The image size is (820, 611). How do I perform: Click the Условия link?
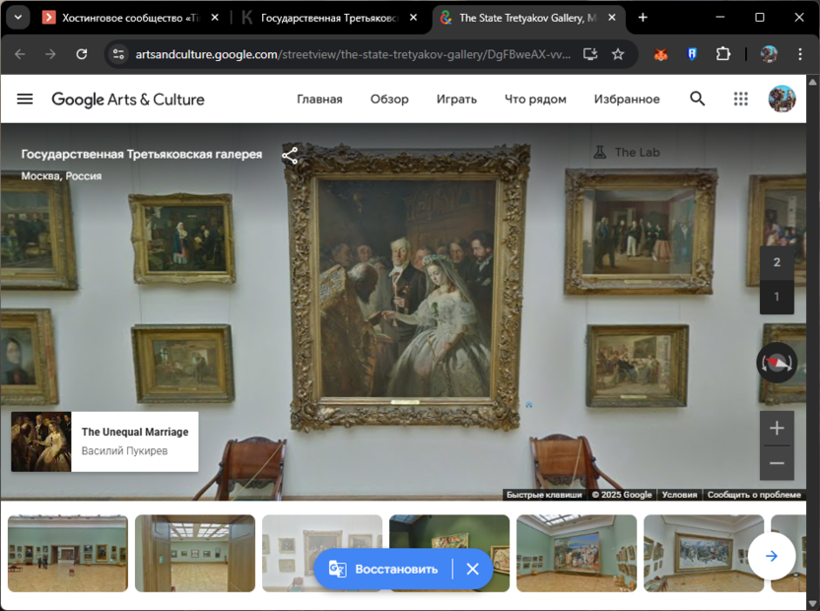(679, 495)
